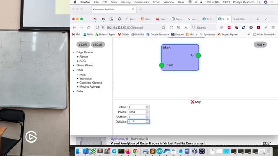
Task: Open Arduino IDE from the Dock
Action: click(159, 151)
